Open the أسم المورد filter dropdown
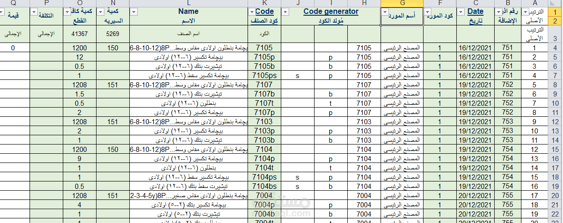 385,12
